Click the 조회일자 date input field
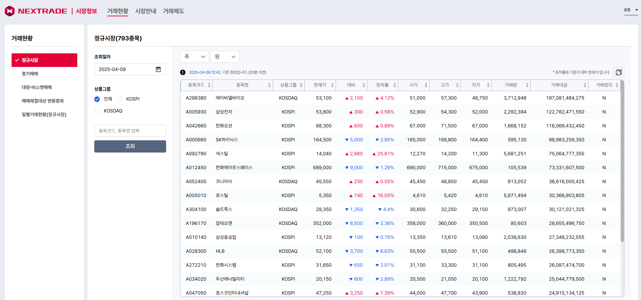Image resolution: width=641 pixels, height=300 pixels. pos(130,69)
